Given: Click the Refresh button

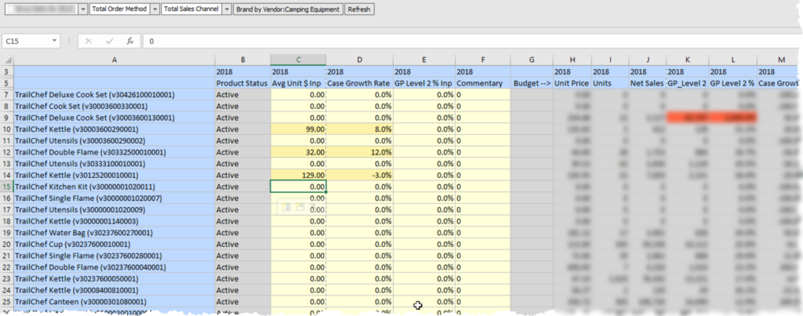Looking at the screenshot, I should 359,9.
